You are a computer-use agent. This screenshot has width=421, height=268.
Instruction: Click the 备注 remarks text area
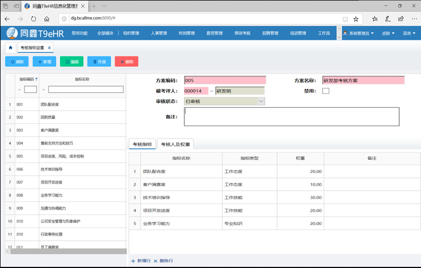click(291, 116)
